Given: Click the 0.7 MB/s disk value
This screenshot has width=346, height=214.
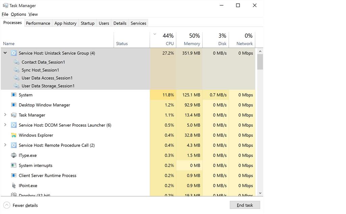Looking at the screenshot, I should click(218, 95).
